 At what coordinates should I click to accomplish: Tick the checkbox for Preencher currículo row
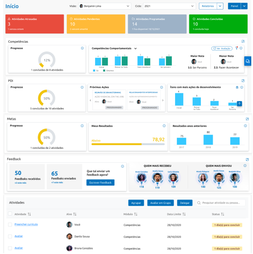pos(10,224)
